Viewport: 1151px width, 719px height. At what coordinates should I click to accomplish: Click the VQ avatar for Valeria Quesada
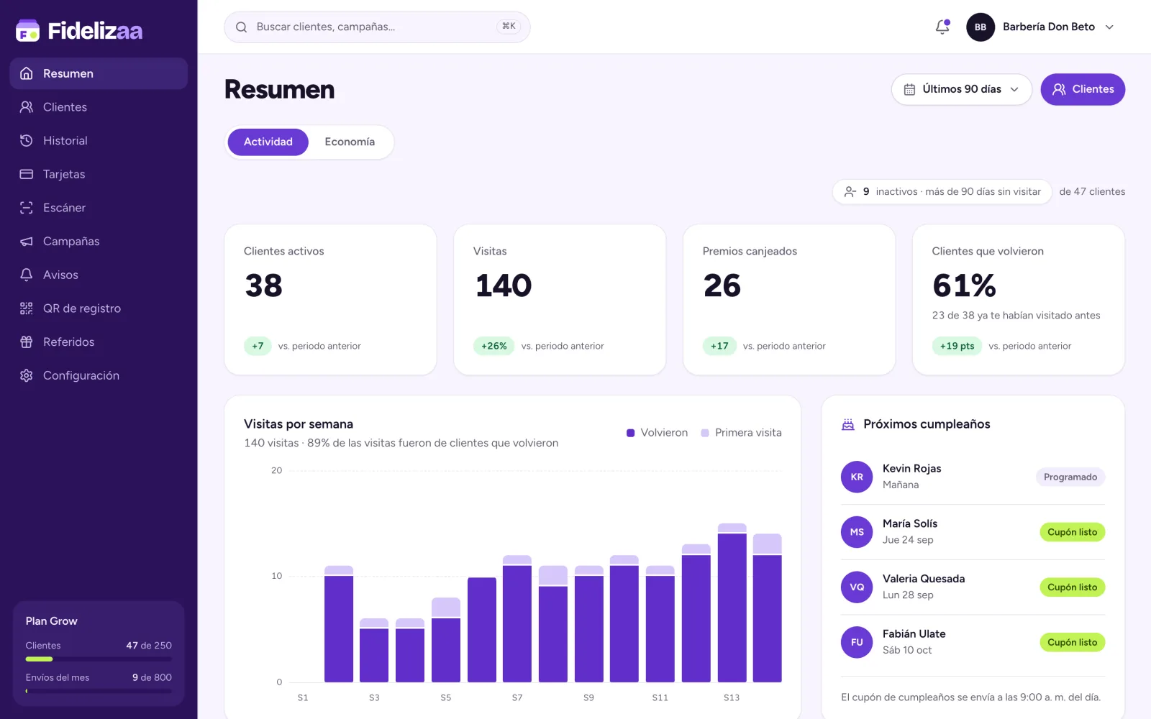point(857,587)
